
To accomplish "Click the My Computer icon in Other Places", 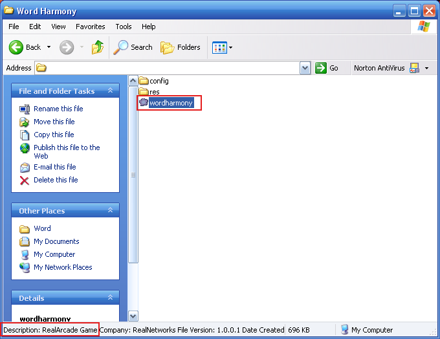I will [x=25, y=254].
